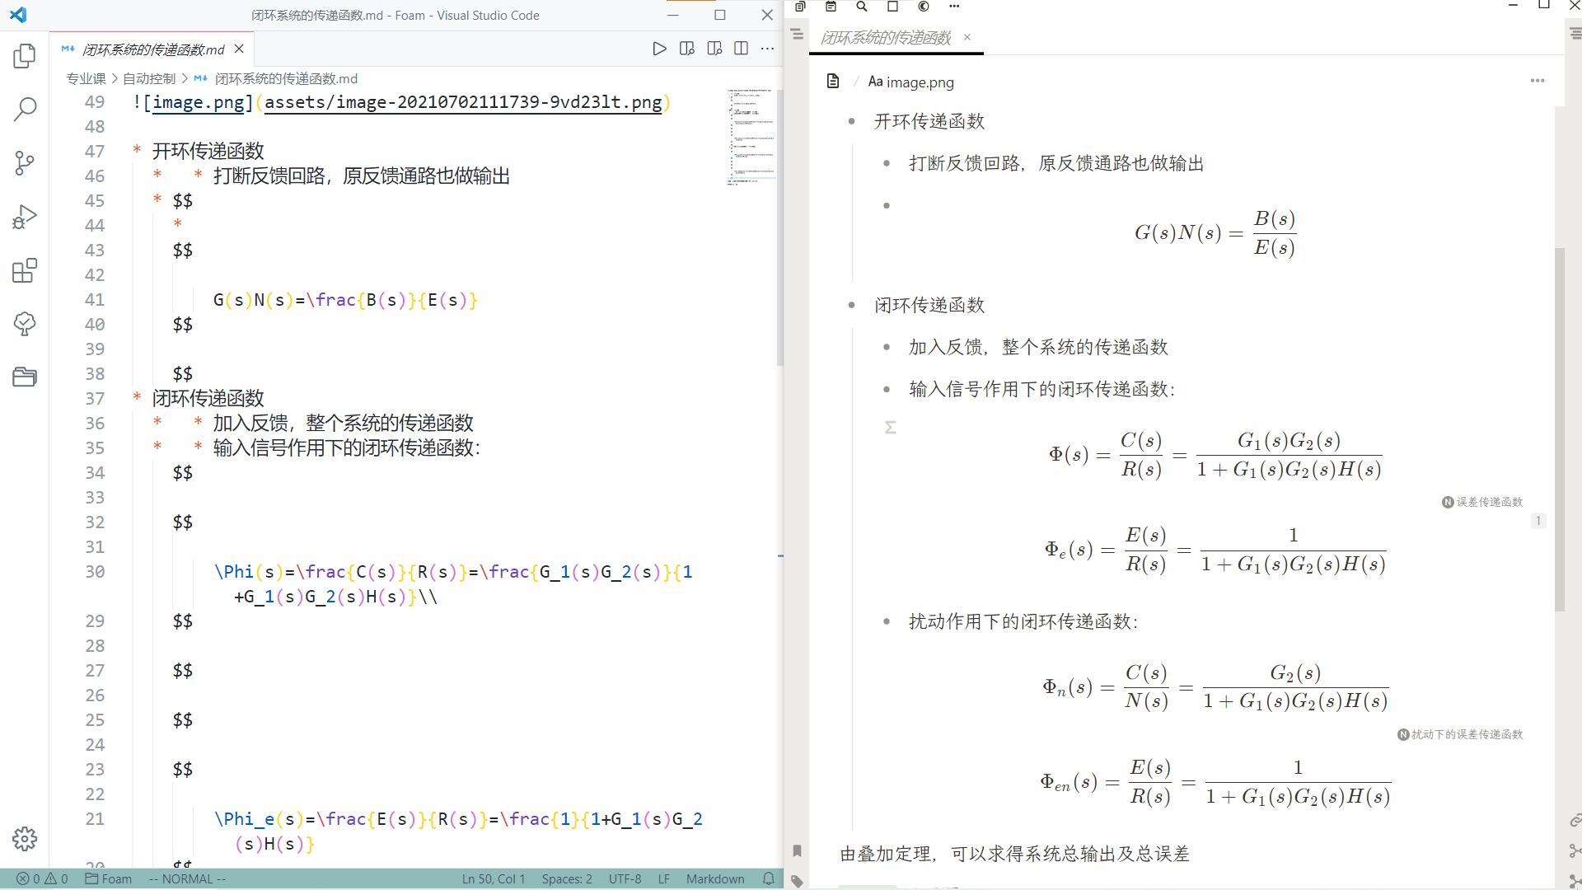Click the code minimap overview
This screenshot has height=890, width=1582.
pyautogui.click(x=751, y=136)
